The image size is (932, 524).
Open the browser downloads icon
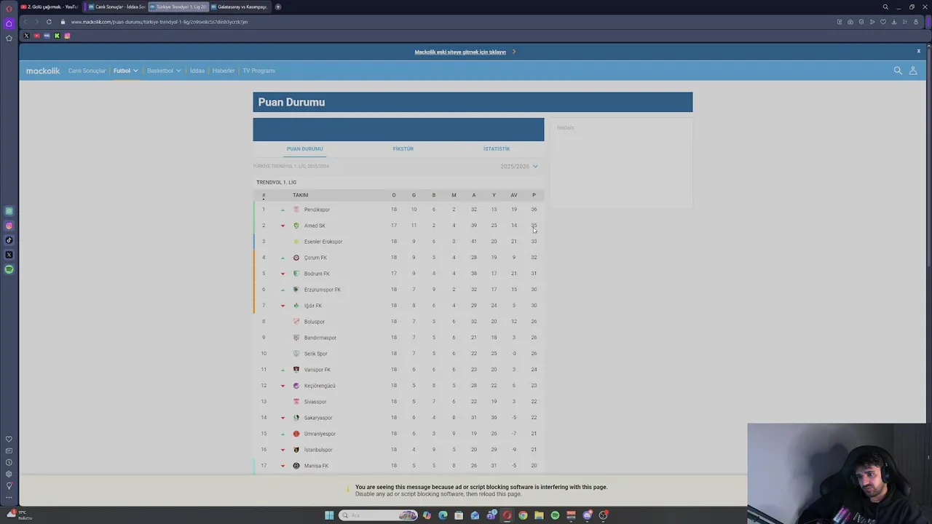coord(894,22)
